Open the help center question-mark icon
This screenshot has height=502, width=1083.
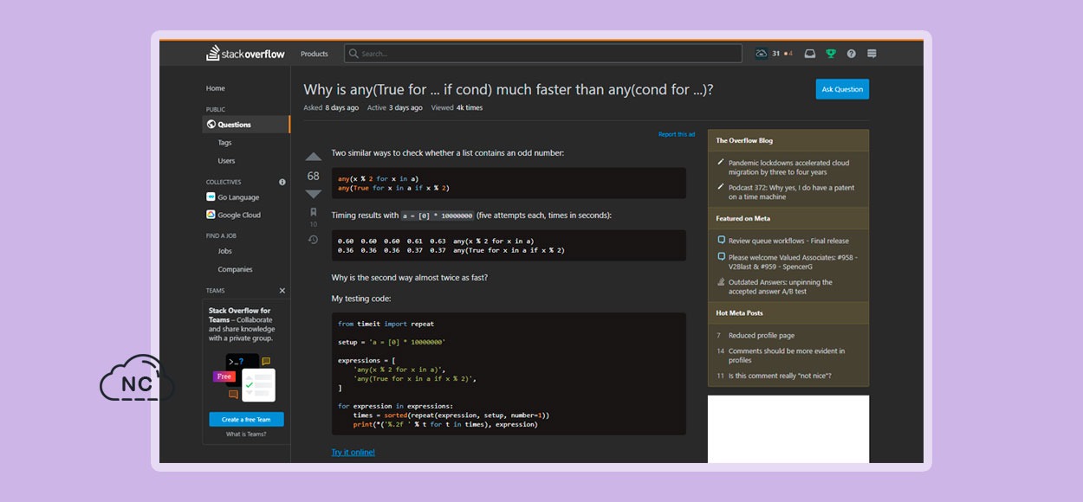tap(852, 54)
